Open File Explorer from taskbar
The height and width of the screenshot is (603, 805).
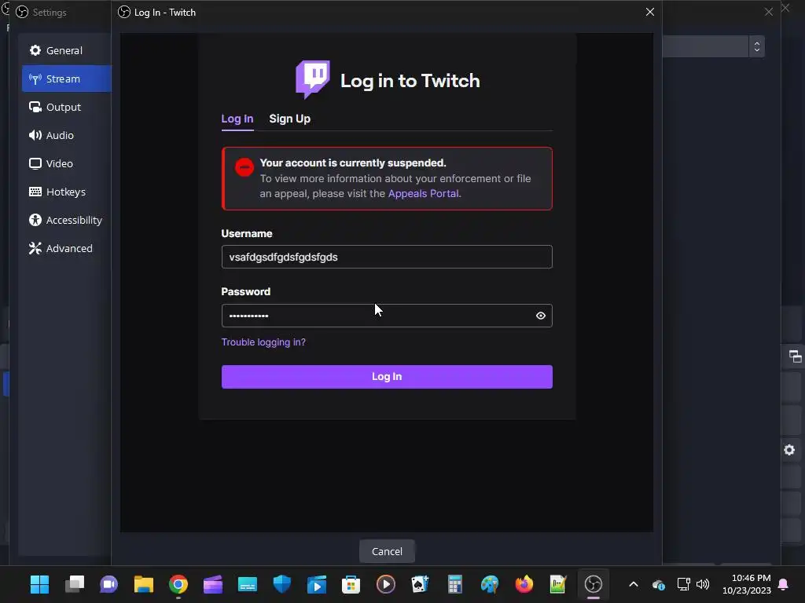click(x=144, y=584)
